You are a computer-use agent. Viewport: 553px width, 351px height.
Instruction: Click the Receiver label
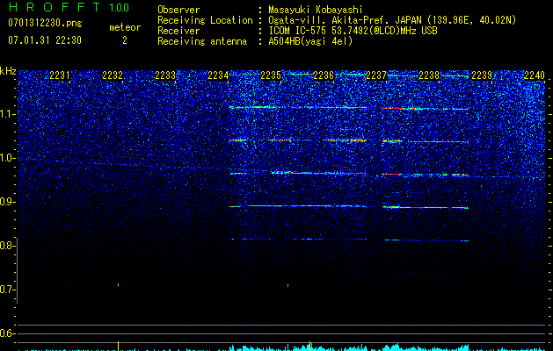click(x=178, y=31)
